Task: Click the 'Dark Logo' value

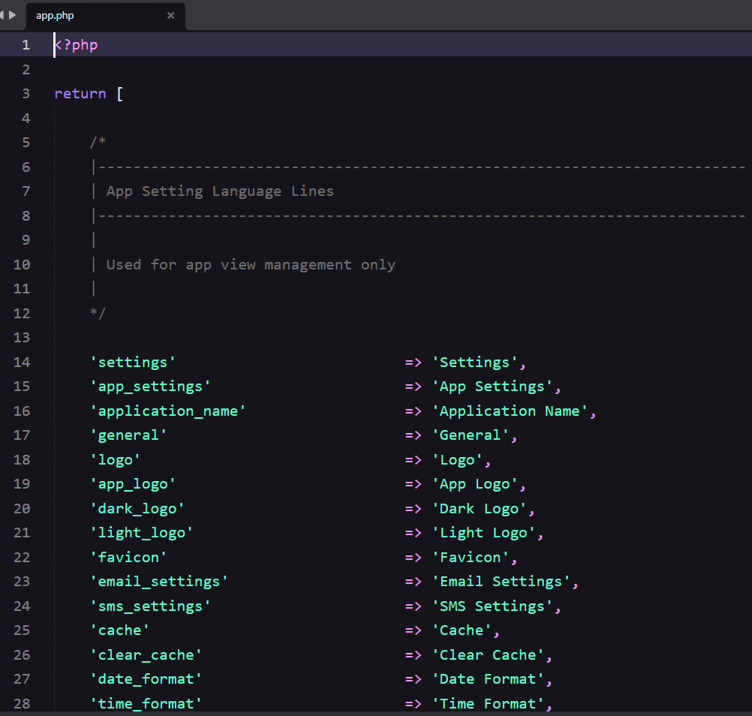Action: [x=479, y=508]
